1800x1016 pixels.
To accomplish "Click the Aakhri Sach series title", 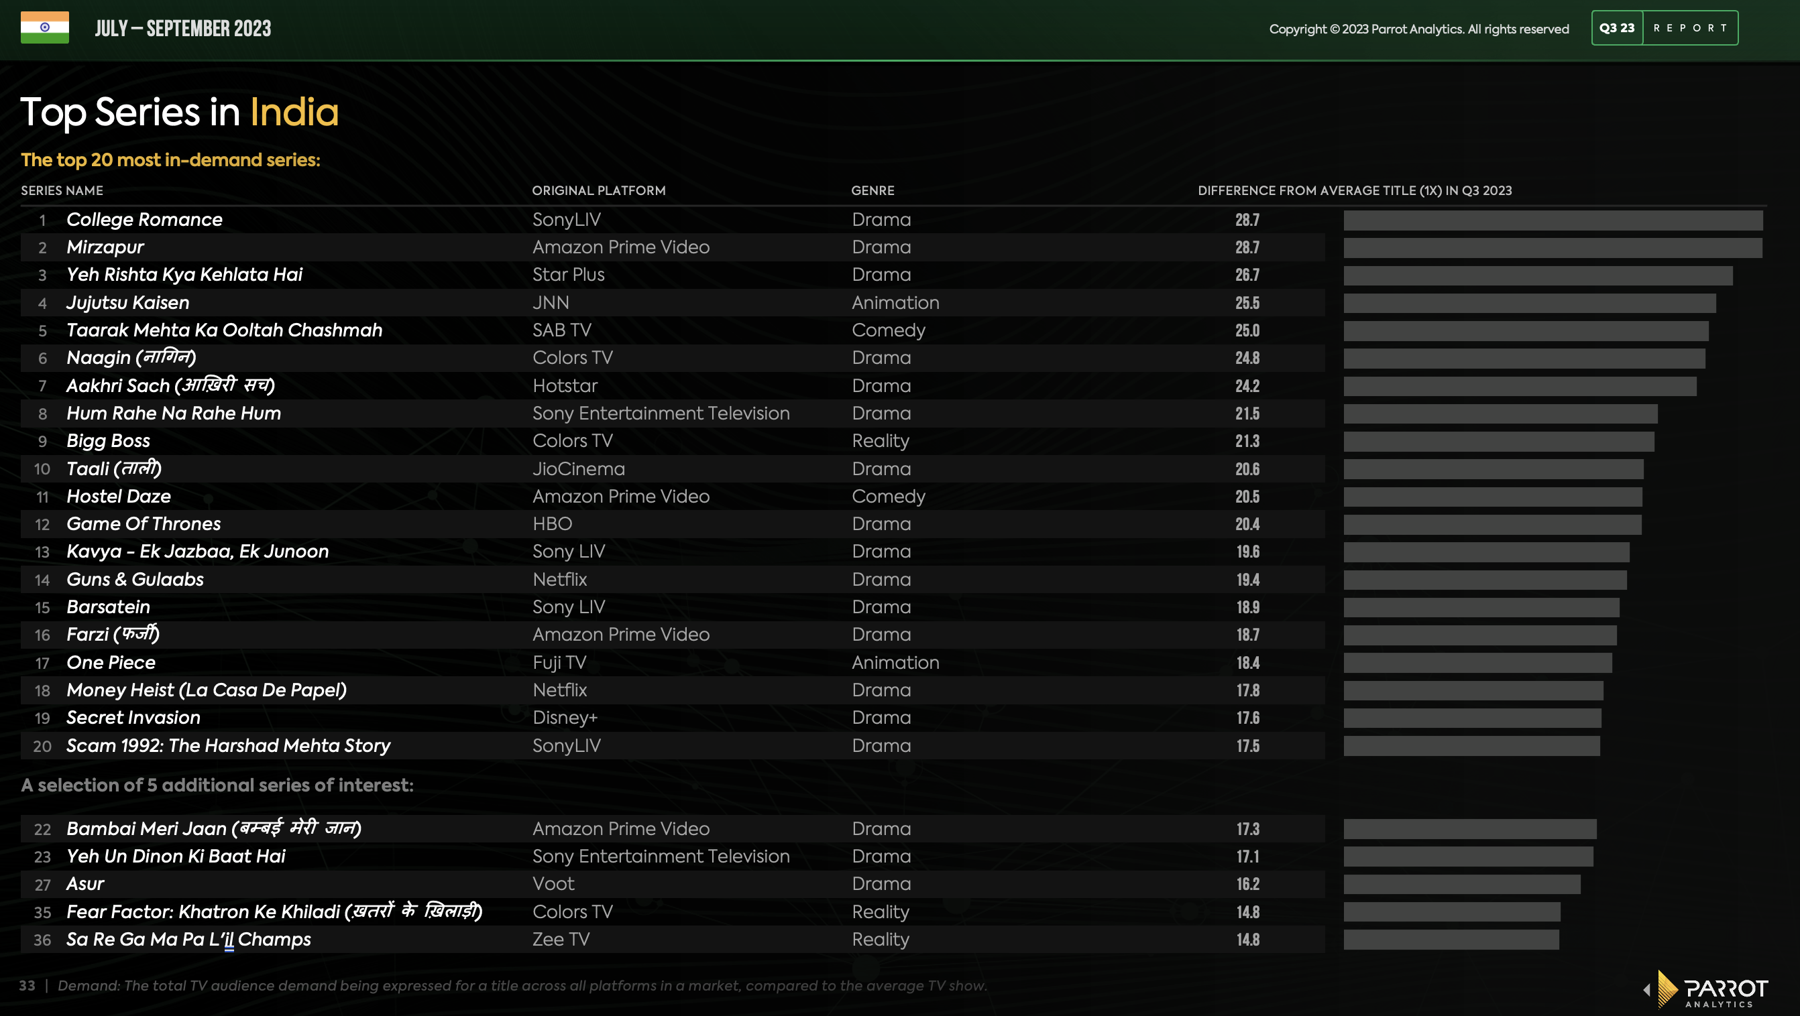I will pyautogui.click(x=170, y=385).
